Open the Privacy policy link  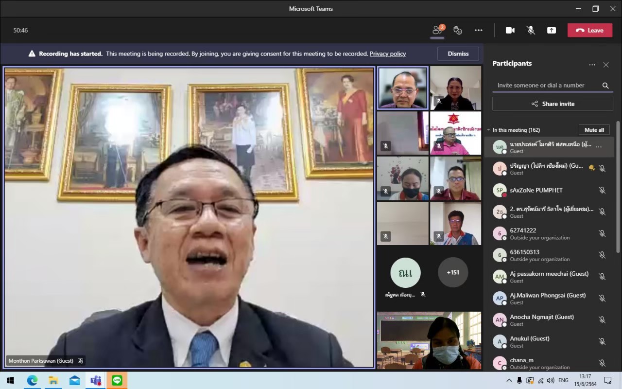click(387, 54)
